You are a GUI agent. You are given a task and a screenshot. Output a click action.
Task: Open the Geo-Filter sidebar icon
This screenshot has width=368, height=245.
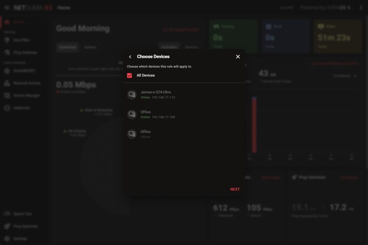7,40
